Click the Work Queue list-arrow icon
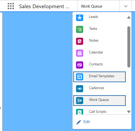Screen dimensions: 135x131 tap(79, 100)
